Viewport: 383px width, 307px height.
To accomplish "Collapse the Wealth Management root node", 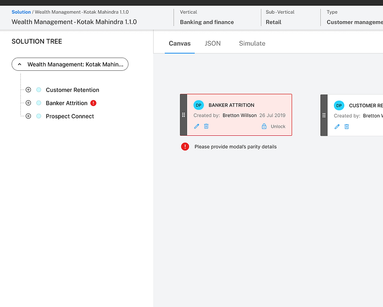I will [x=19, y=64].
